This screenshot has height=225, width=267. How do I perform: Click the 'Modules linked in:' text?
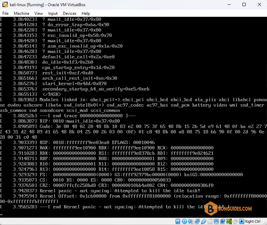tap(63, 100)
